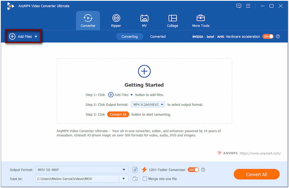Screen dimensions: 289x188
Task: Toggle the Hardware acceleration switch
Action: point(268,36)
